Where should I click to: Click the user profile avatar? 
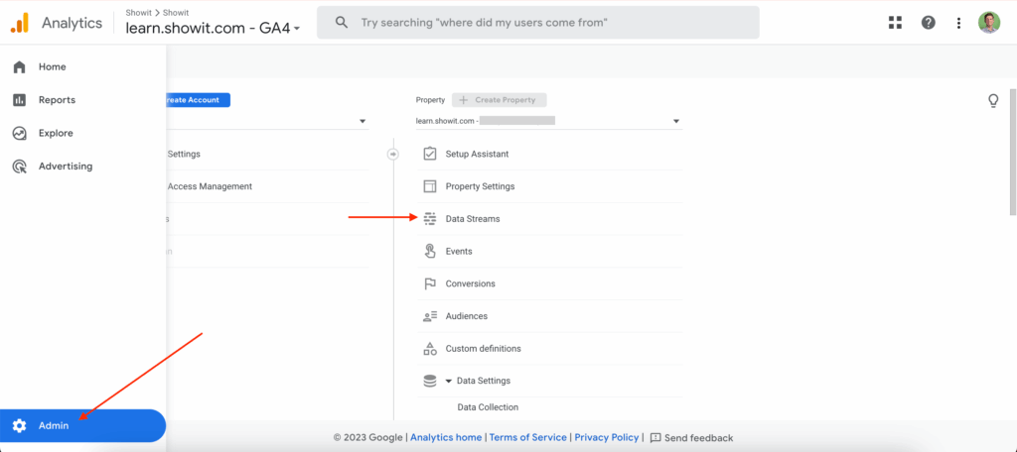click(989, 23)
